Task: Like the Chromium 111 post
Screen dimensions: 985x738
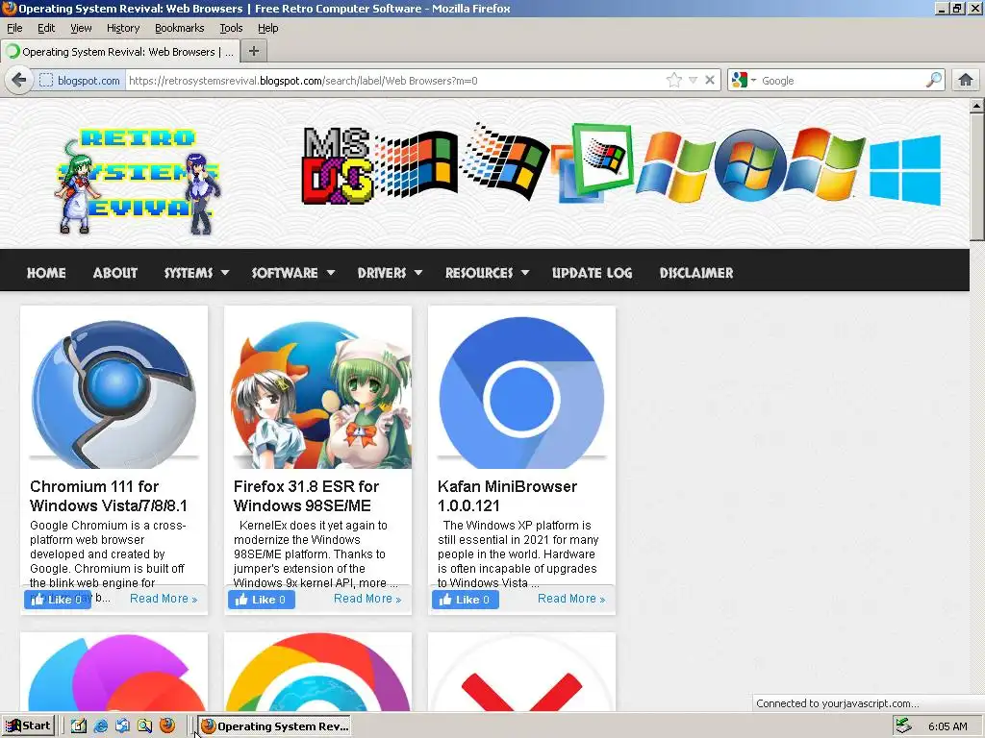Action: [x=57, y=600]
